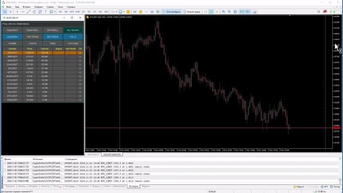Toggle chart shift
This screenshot has height=193, width=343.
coord(248,12)
